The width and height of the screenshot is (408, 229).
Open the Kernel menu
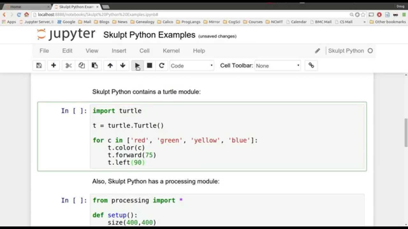point(171,51)
